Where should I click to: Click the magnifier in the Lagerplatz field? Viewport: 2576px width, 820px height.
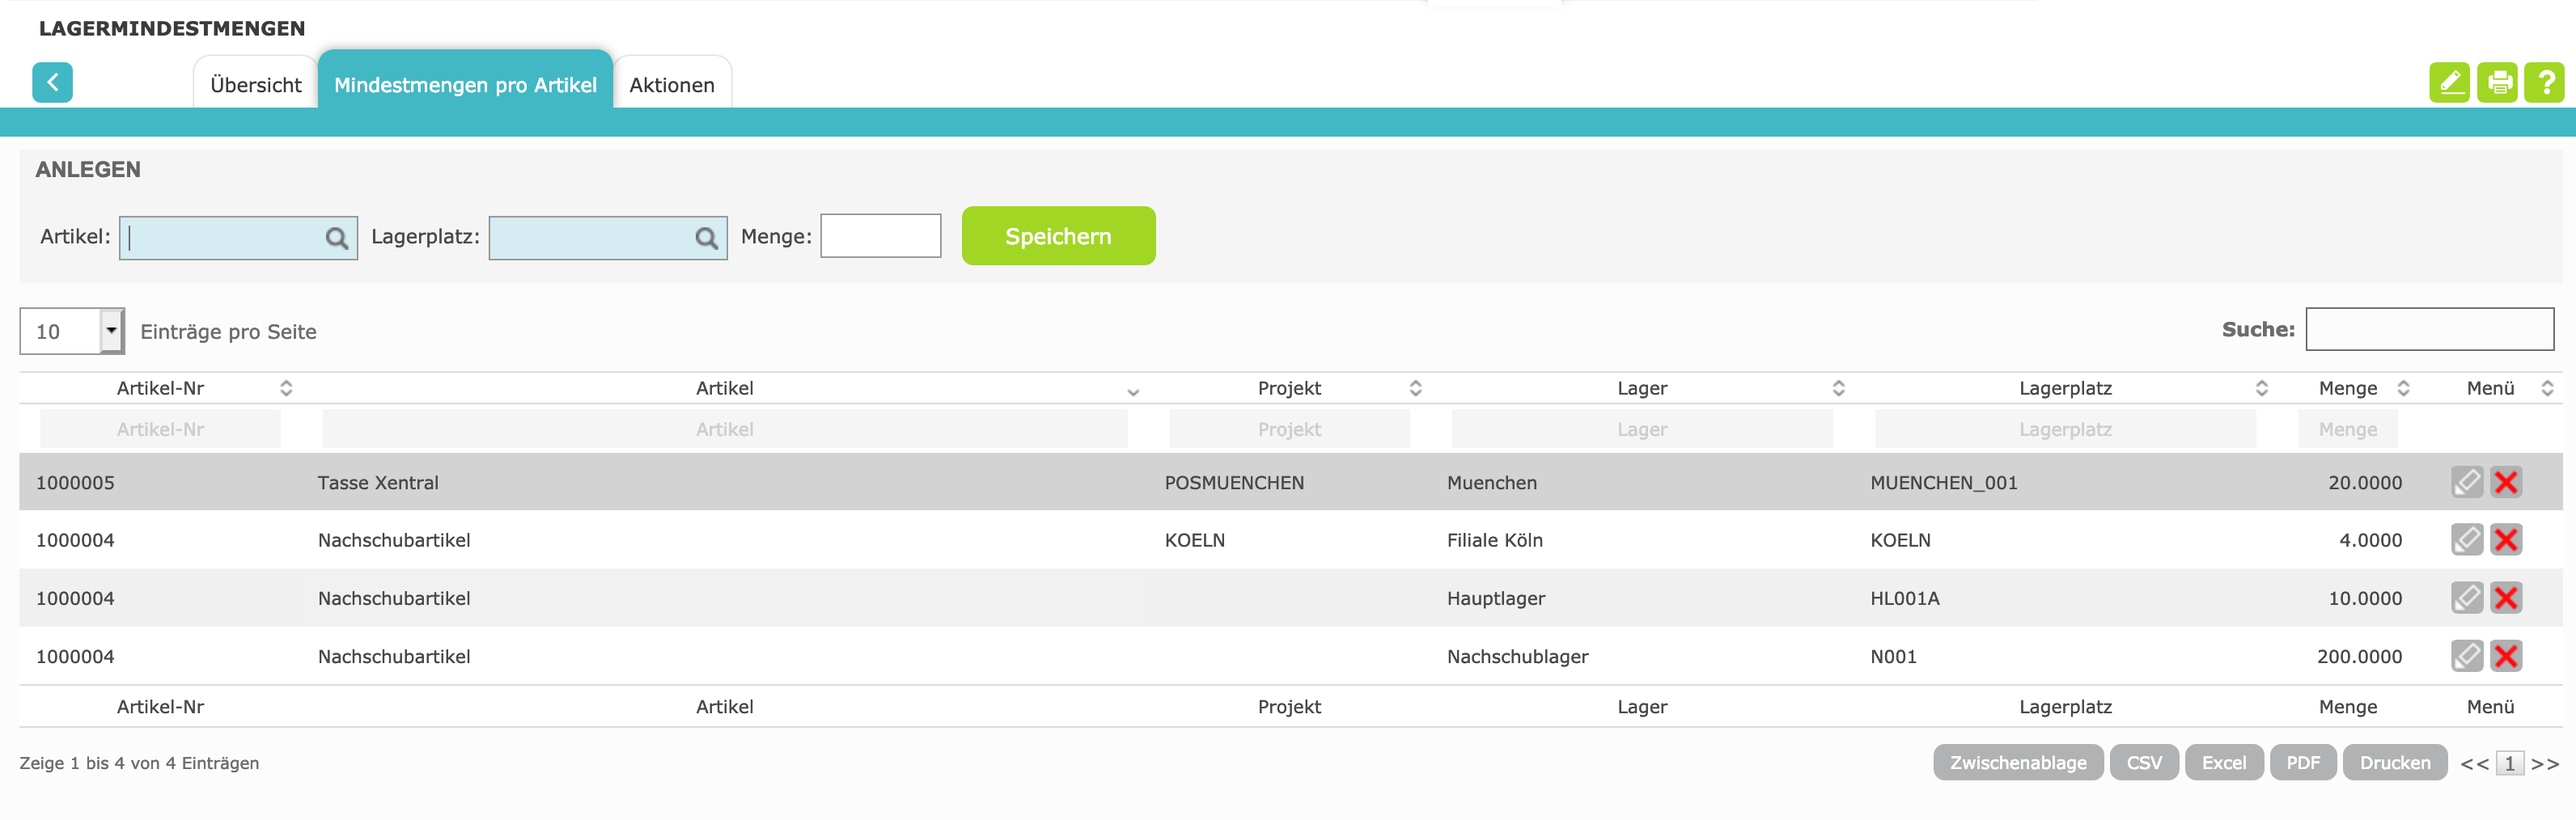[706, 238]
